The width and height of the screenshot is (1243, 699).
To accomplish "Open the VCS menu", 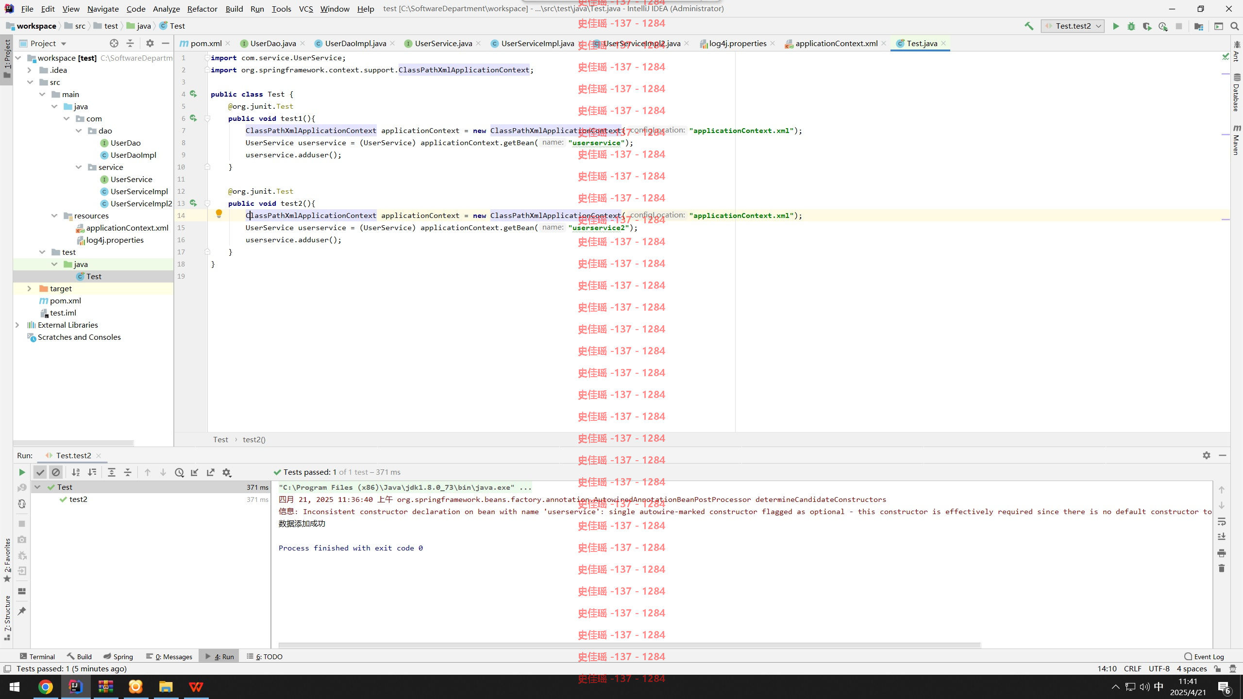I will tap(306, 9).
